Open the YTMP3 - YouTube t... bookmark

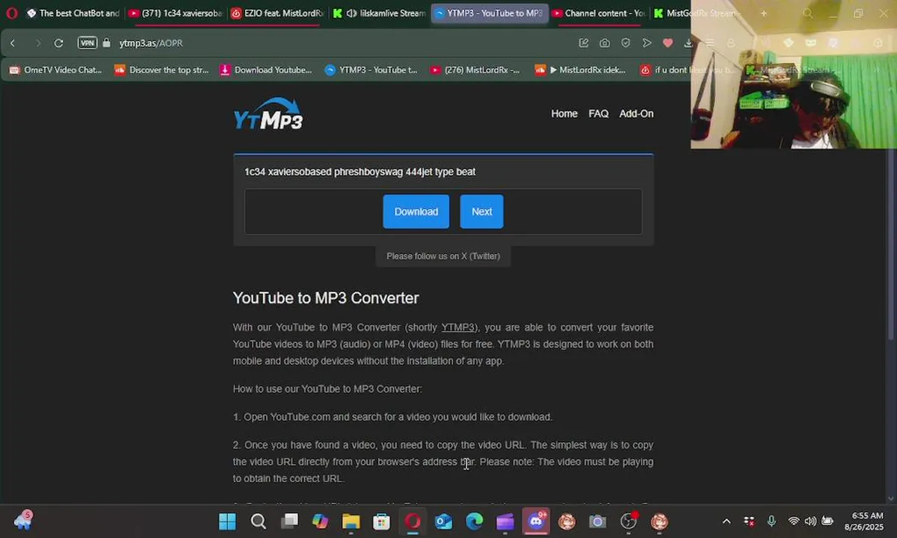click(x=372, y=70)
